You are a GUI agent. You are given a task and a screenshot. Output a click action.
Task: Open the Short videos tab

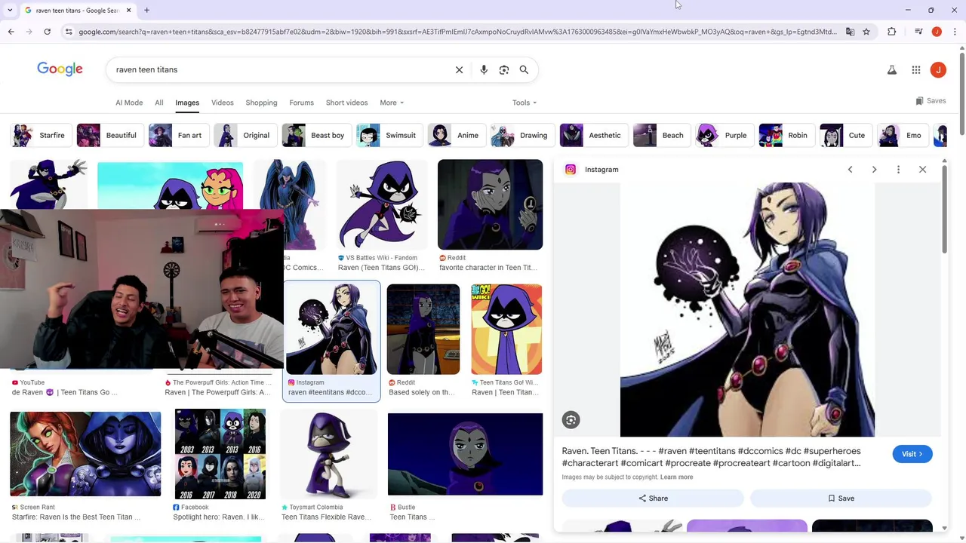coord(346,103)
